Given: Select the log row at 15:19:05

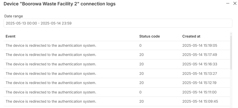Looking at the screenshot, I should [x=117, y=45].
